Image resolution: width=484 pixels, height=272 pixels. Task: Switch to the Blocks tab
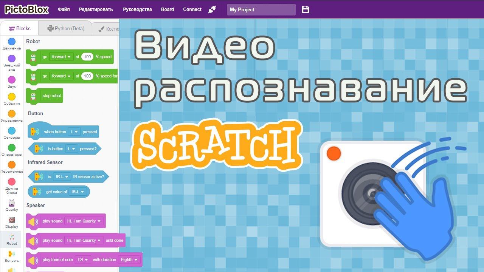pyautogui.click(x=20, y=28)
